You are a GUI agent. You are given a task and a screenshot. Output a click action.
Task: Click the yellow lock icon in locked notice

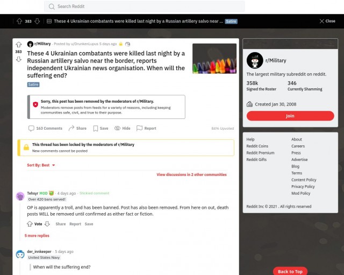click(26, 147)
